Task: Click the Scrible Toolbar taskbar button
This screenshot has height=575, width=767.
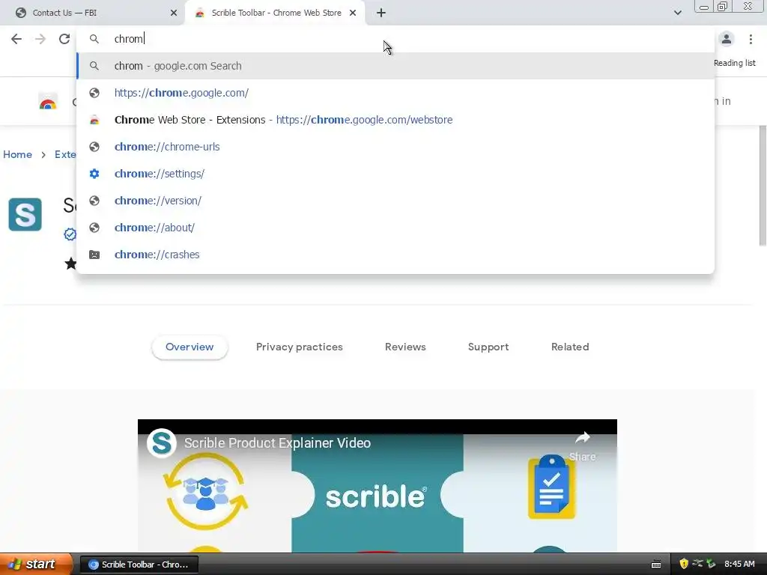Action: coord(139,565)
